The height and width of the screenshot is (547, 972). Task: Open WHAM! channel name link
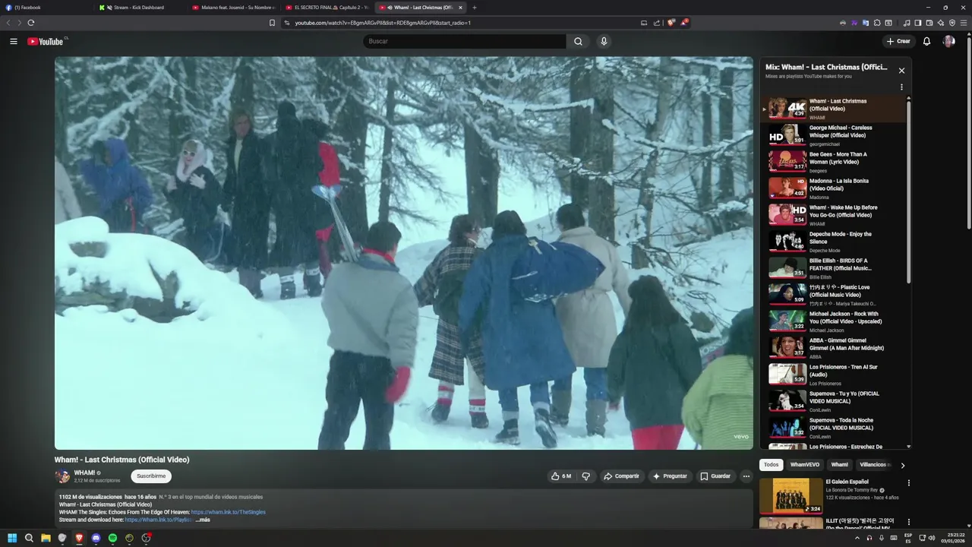click(x=84, y=473)
